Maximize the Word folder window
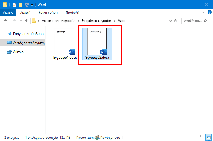This screenshot has width=213, height=141. (x=193, y=5)
